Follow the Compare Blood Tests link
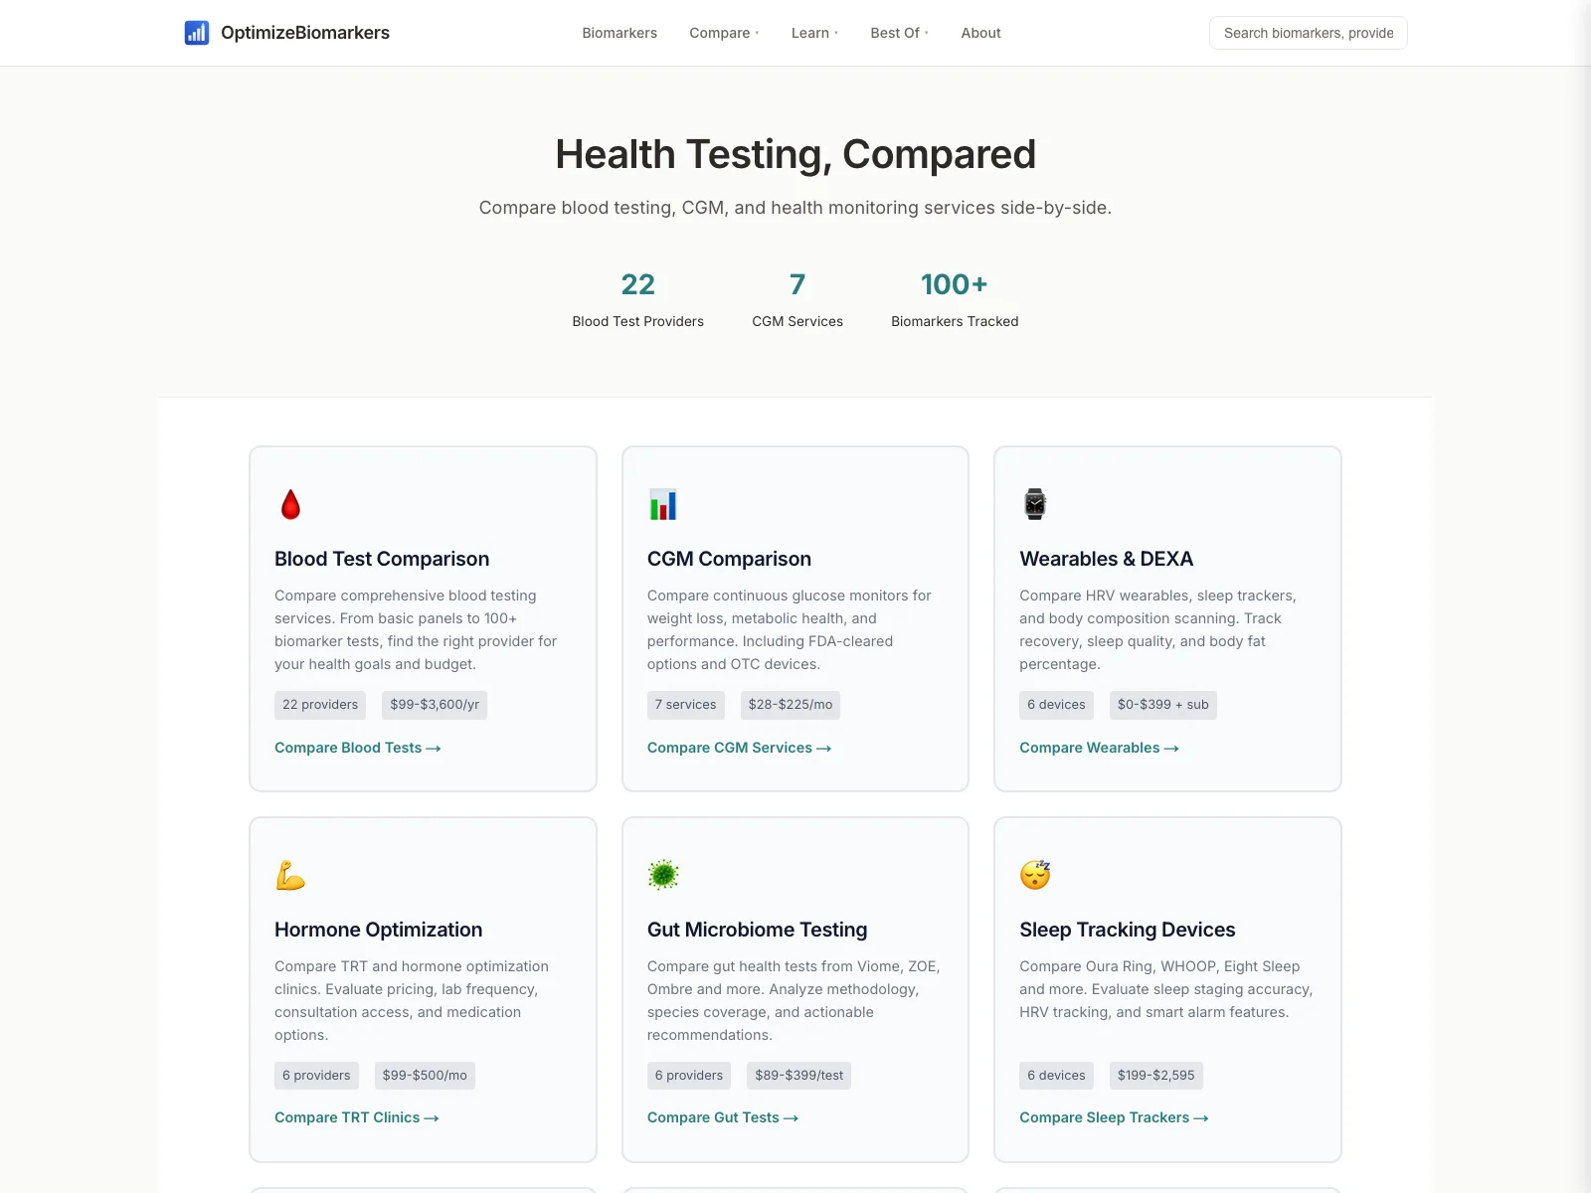The image size is (1591, 1193). tap(357, 748)
